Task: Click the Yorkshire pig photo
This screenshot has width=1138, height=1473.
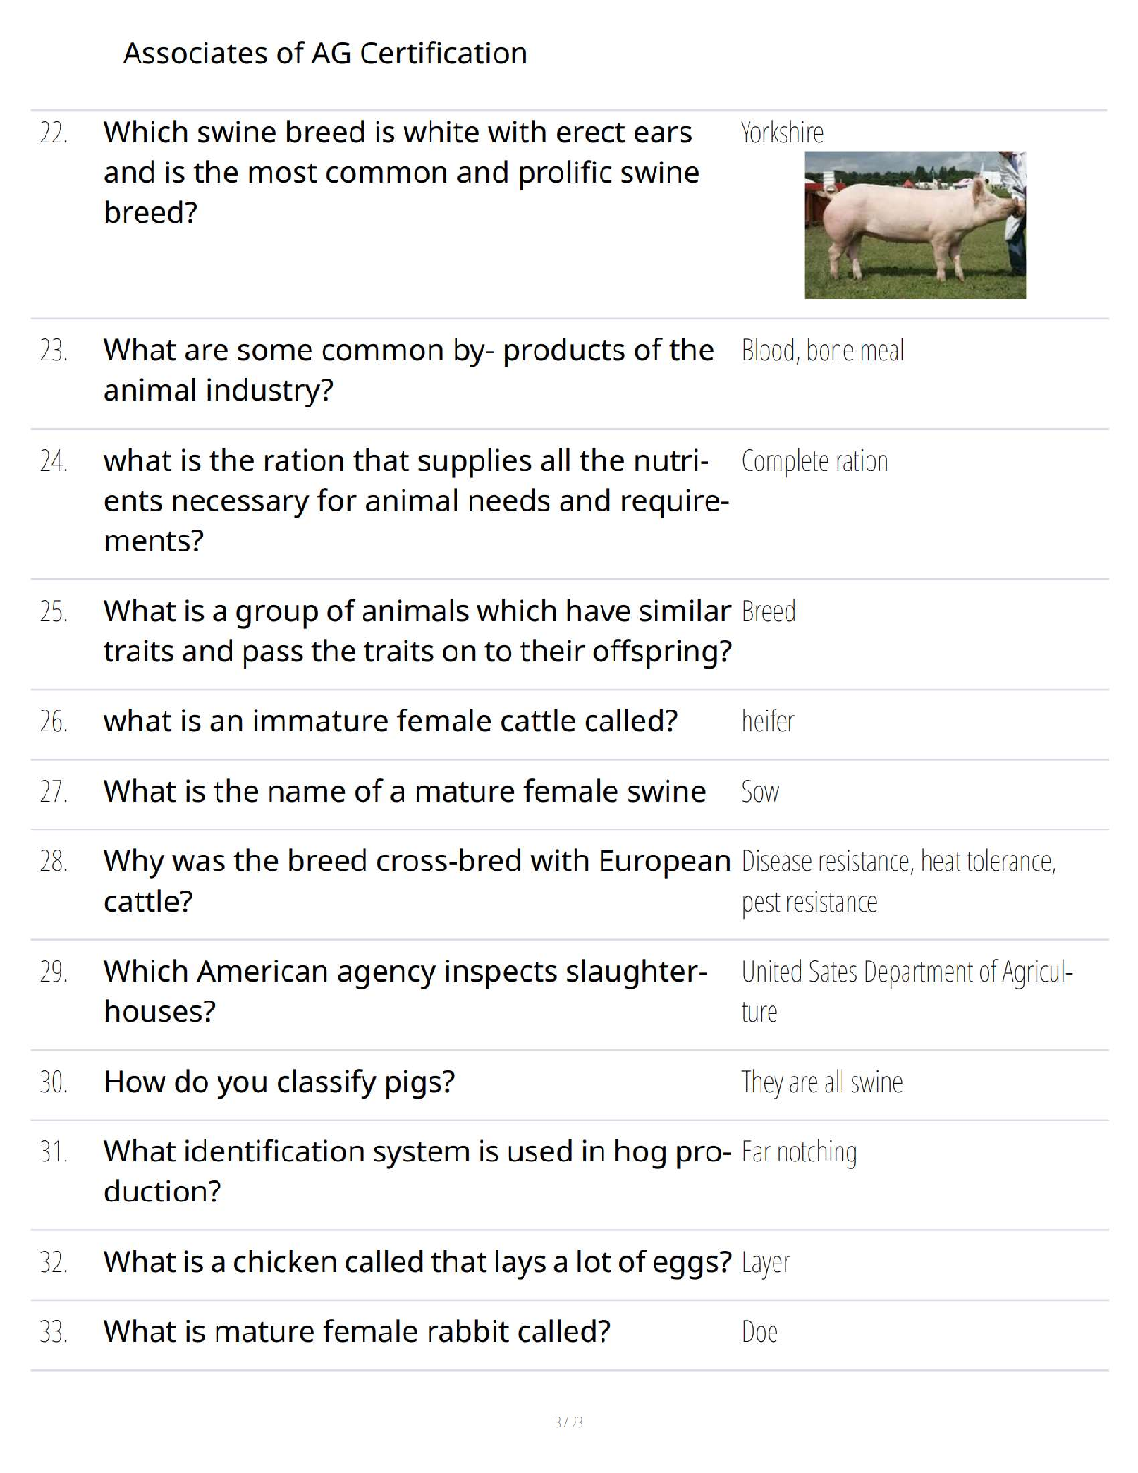Action: point(915,224)
